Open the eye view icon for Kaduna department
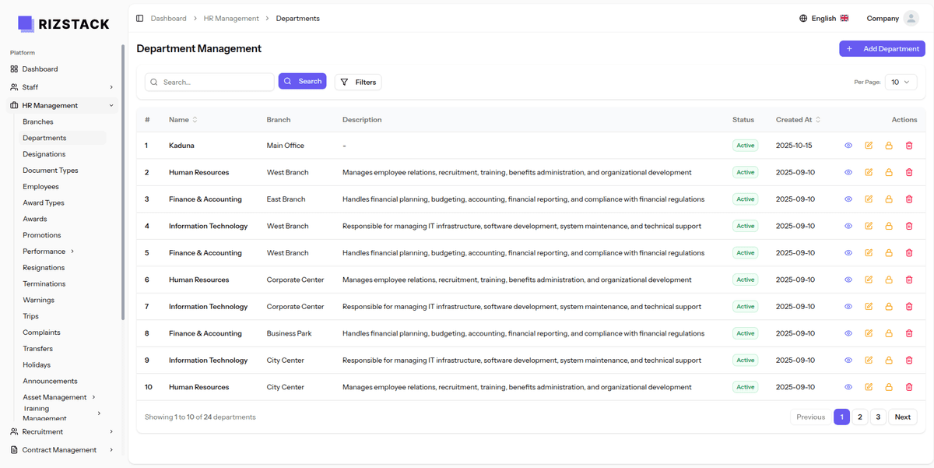 (848, 145)
